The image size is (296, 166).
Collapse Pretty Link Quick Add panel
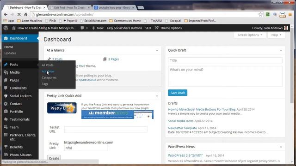(157, 96)
